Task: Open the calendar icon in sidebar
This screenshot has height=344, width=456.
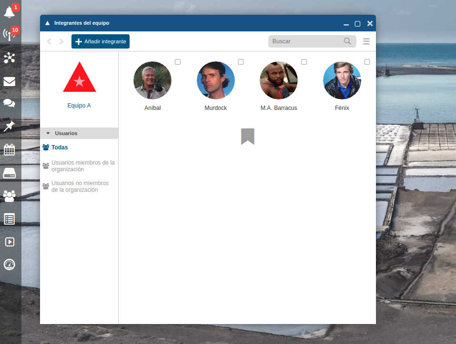Action: point(10,150)
